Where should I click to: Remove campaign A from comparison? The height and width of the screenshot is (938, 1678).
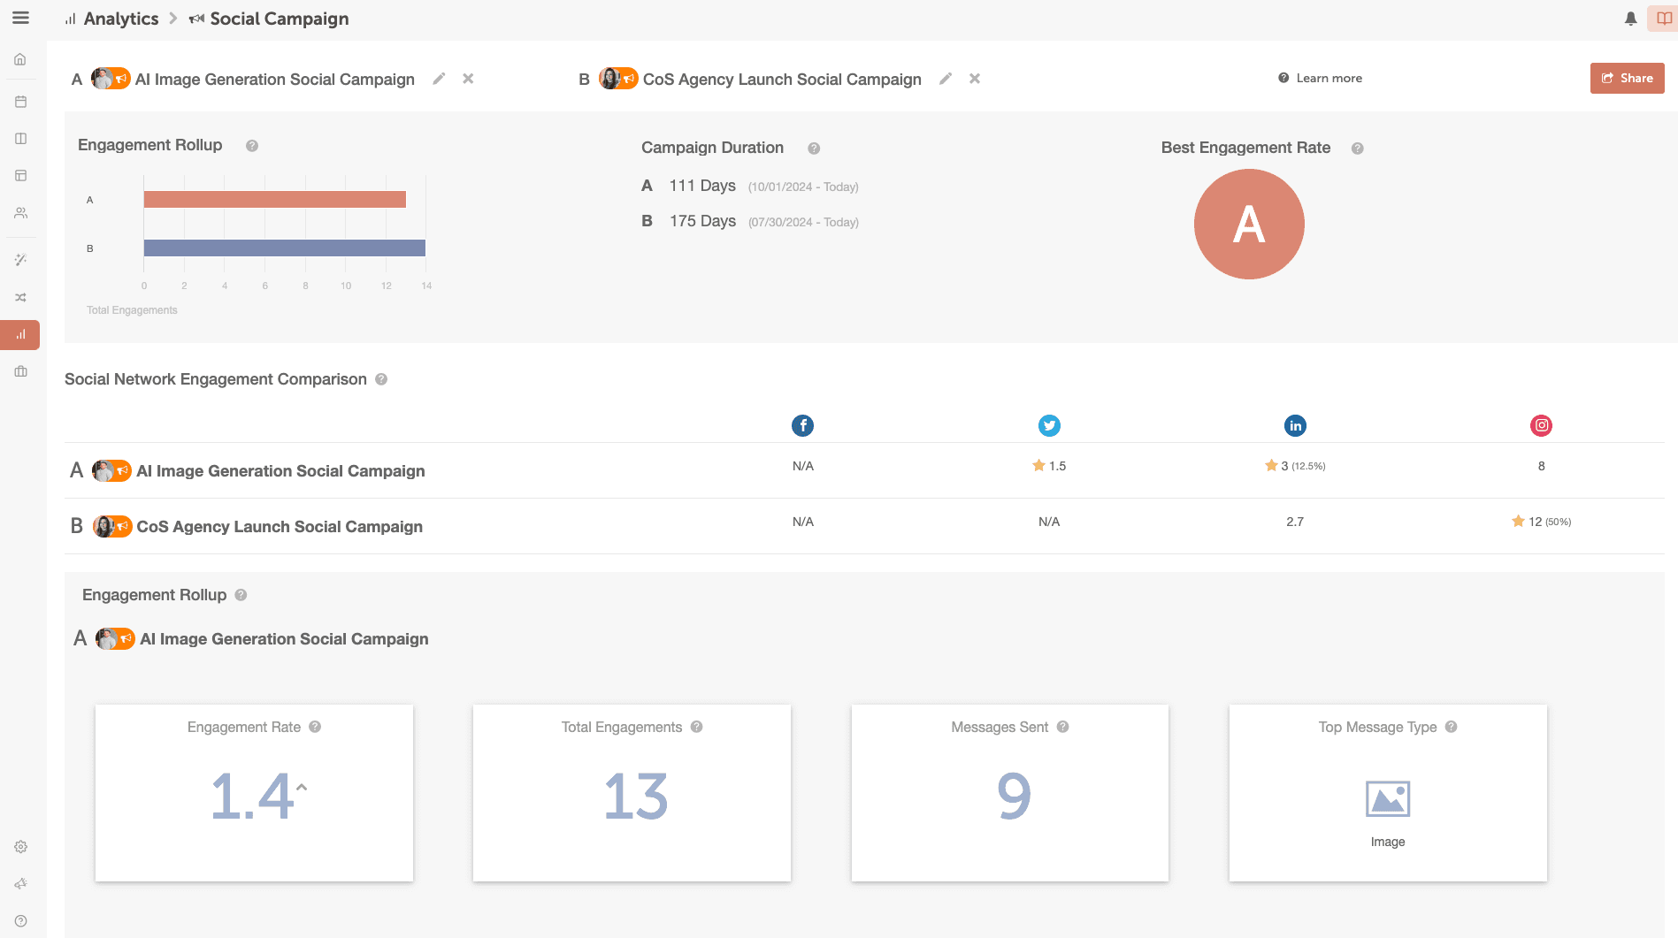(468, 79)
